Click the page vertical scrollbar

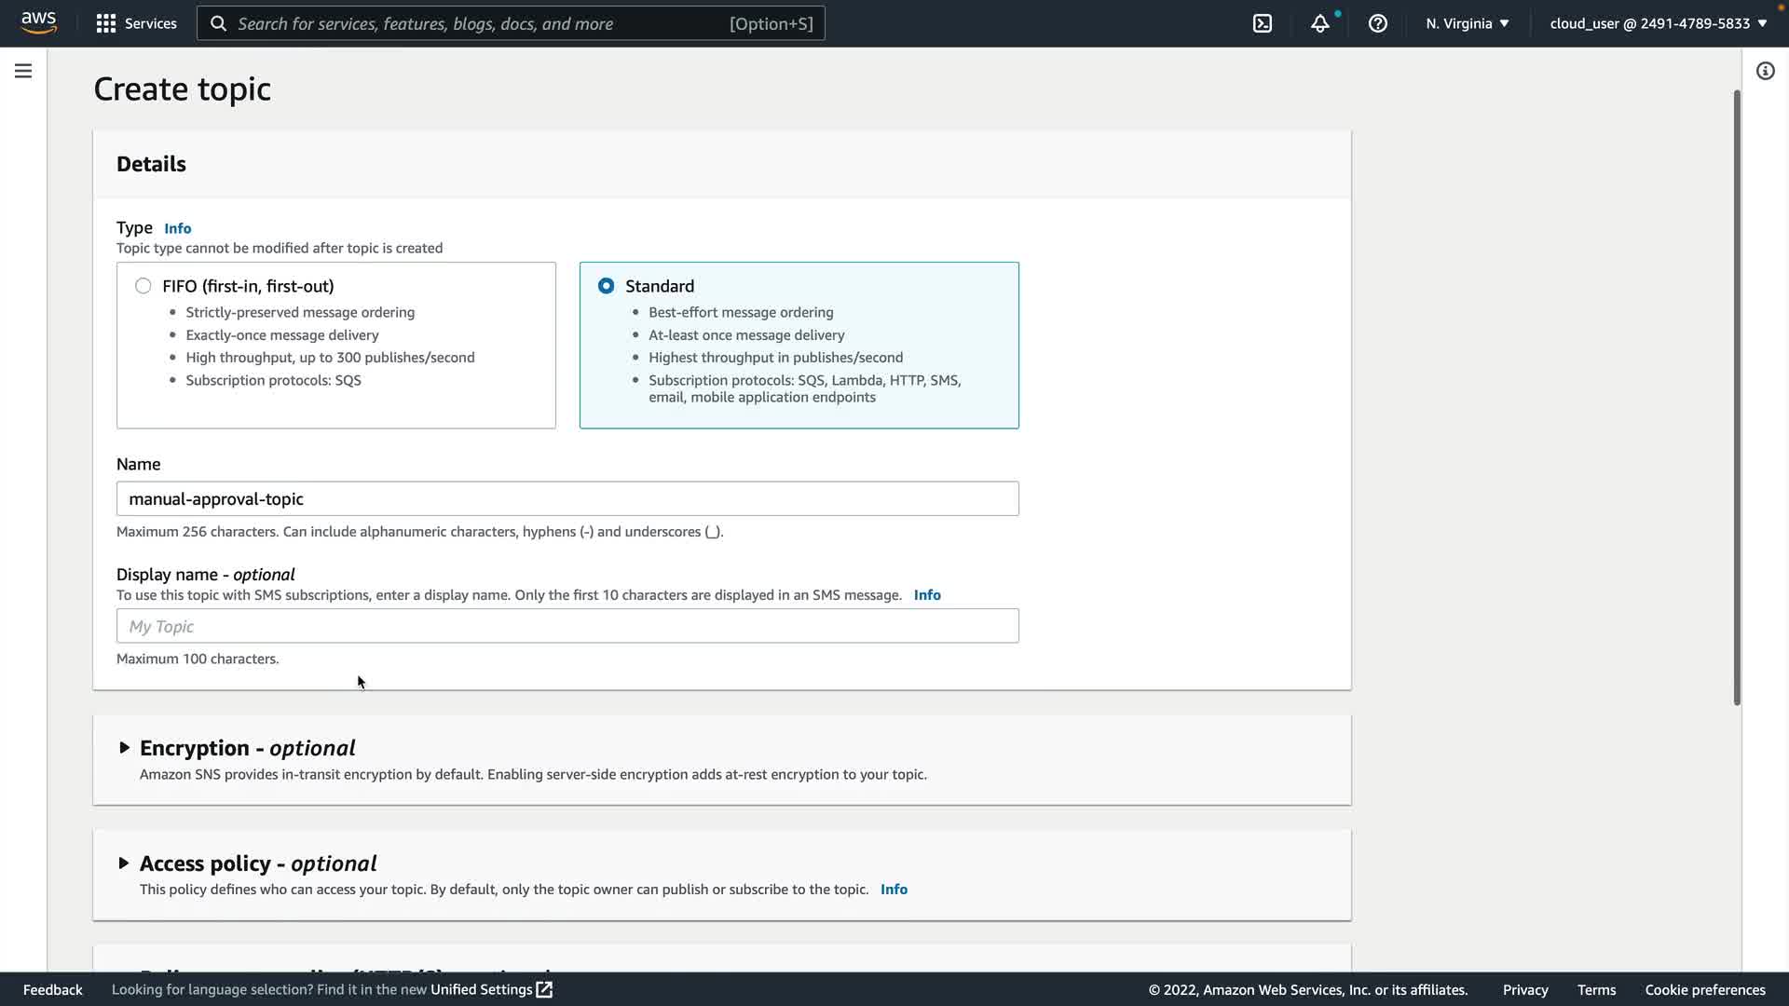click(x=1736, y=398)
